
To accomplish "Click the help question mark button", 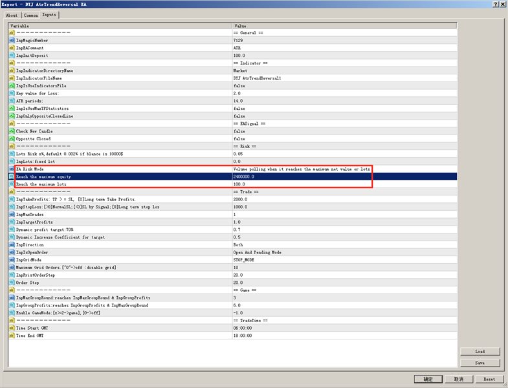I will [496, 5].
